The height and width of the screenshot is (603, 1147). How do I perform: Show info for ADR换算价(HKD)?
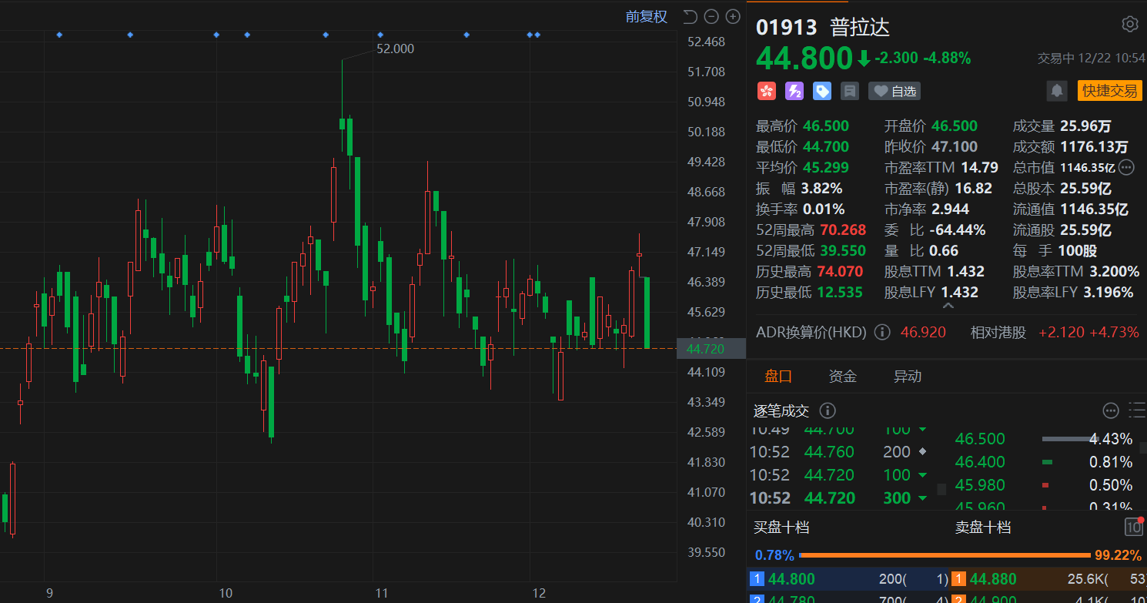(x=883, y=332)
